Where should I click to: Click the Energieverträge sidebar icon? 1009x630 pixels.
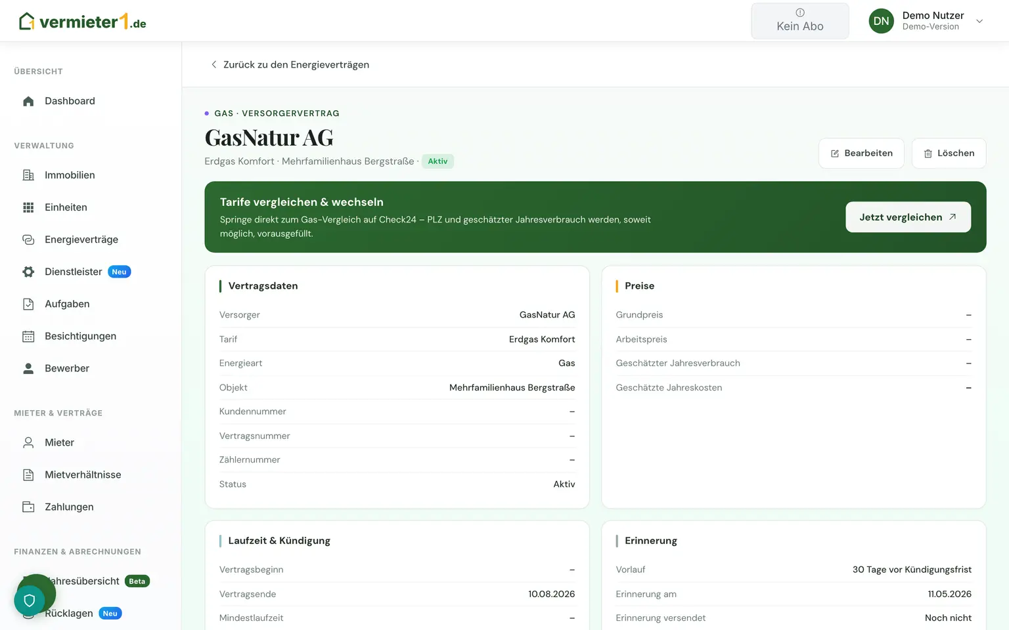pos(28,240)
